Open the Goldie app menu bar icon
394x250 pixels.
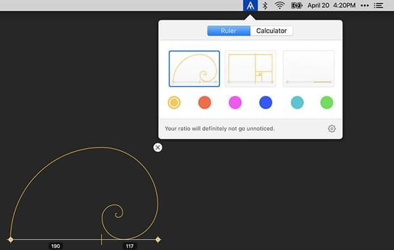coord(250,5)
